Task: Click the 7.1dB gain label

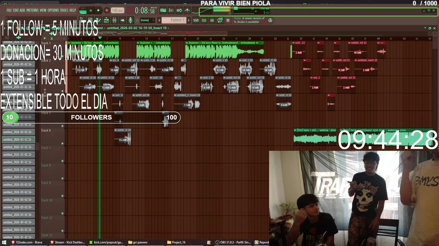Action: [x=187, y=105]
